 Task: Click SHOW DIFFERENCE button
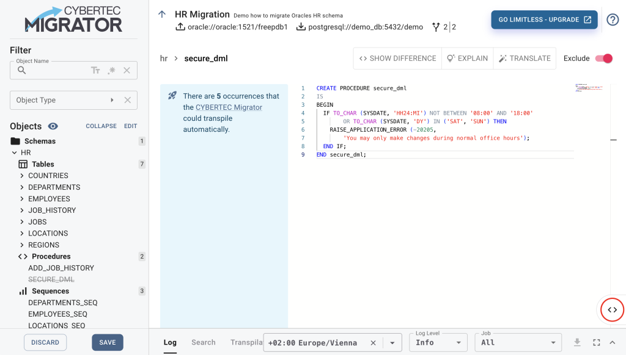397,59
